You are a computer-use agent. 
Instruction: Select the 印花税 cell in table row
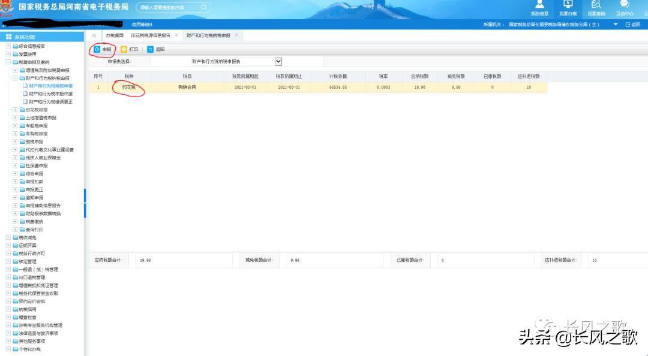coord(129,87)
